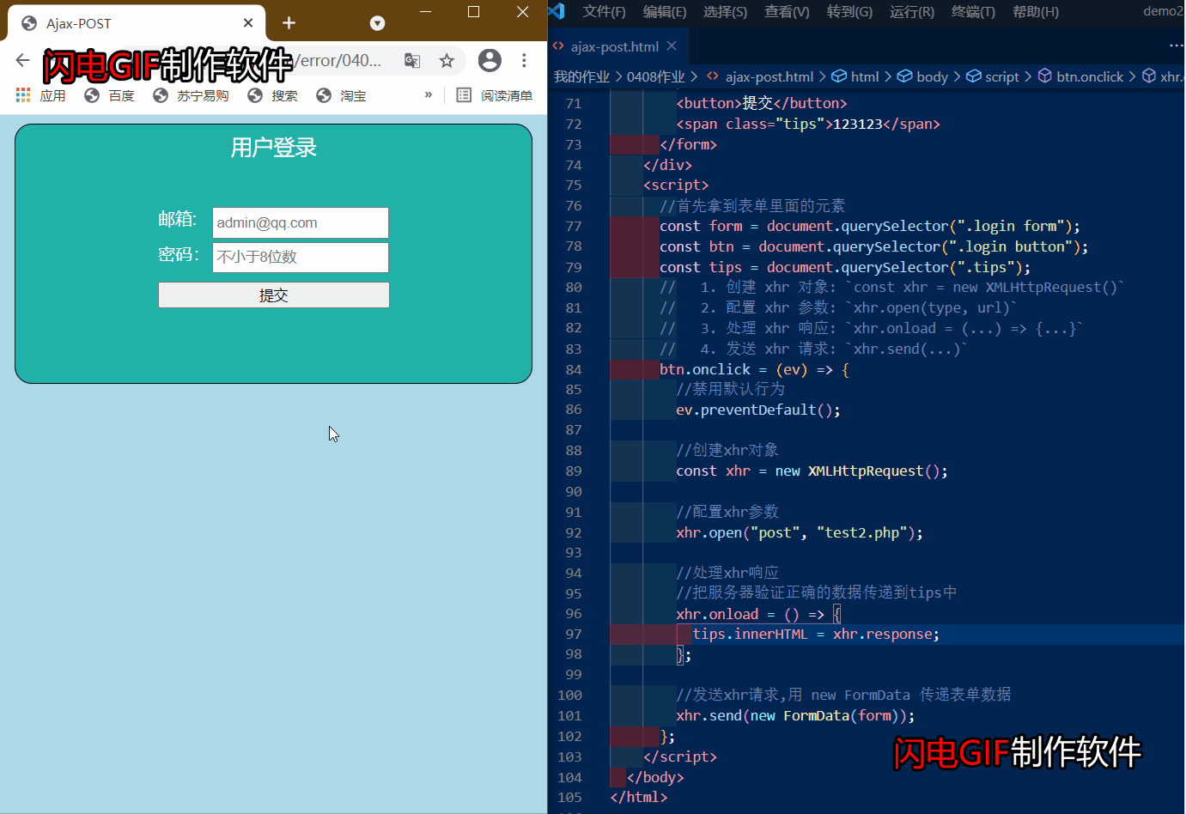Screen dimensions: 1186x814
Task: Click 我的作业 in the breadcrumb
Action: pyautogui.click(x=581, y=76)
